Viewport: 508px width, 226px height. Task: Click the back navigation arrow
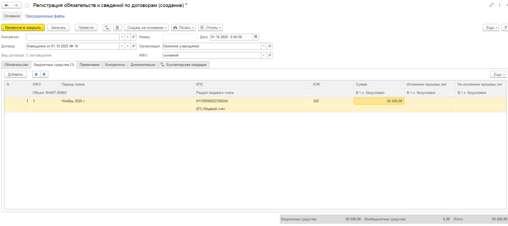click(6, 5)
